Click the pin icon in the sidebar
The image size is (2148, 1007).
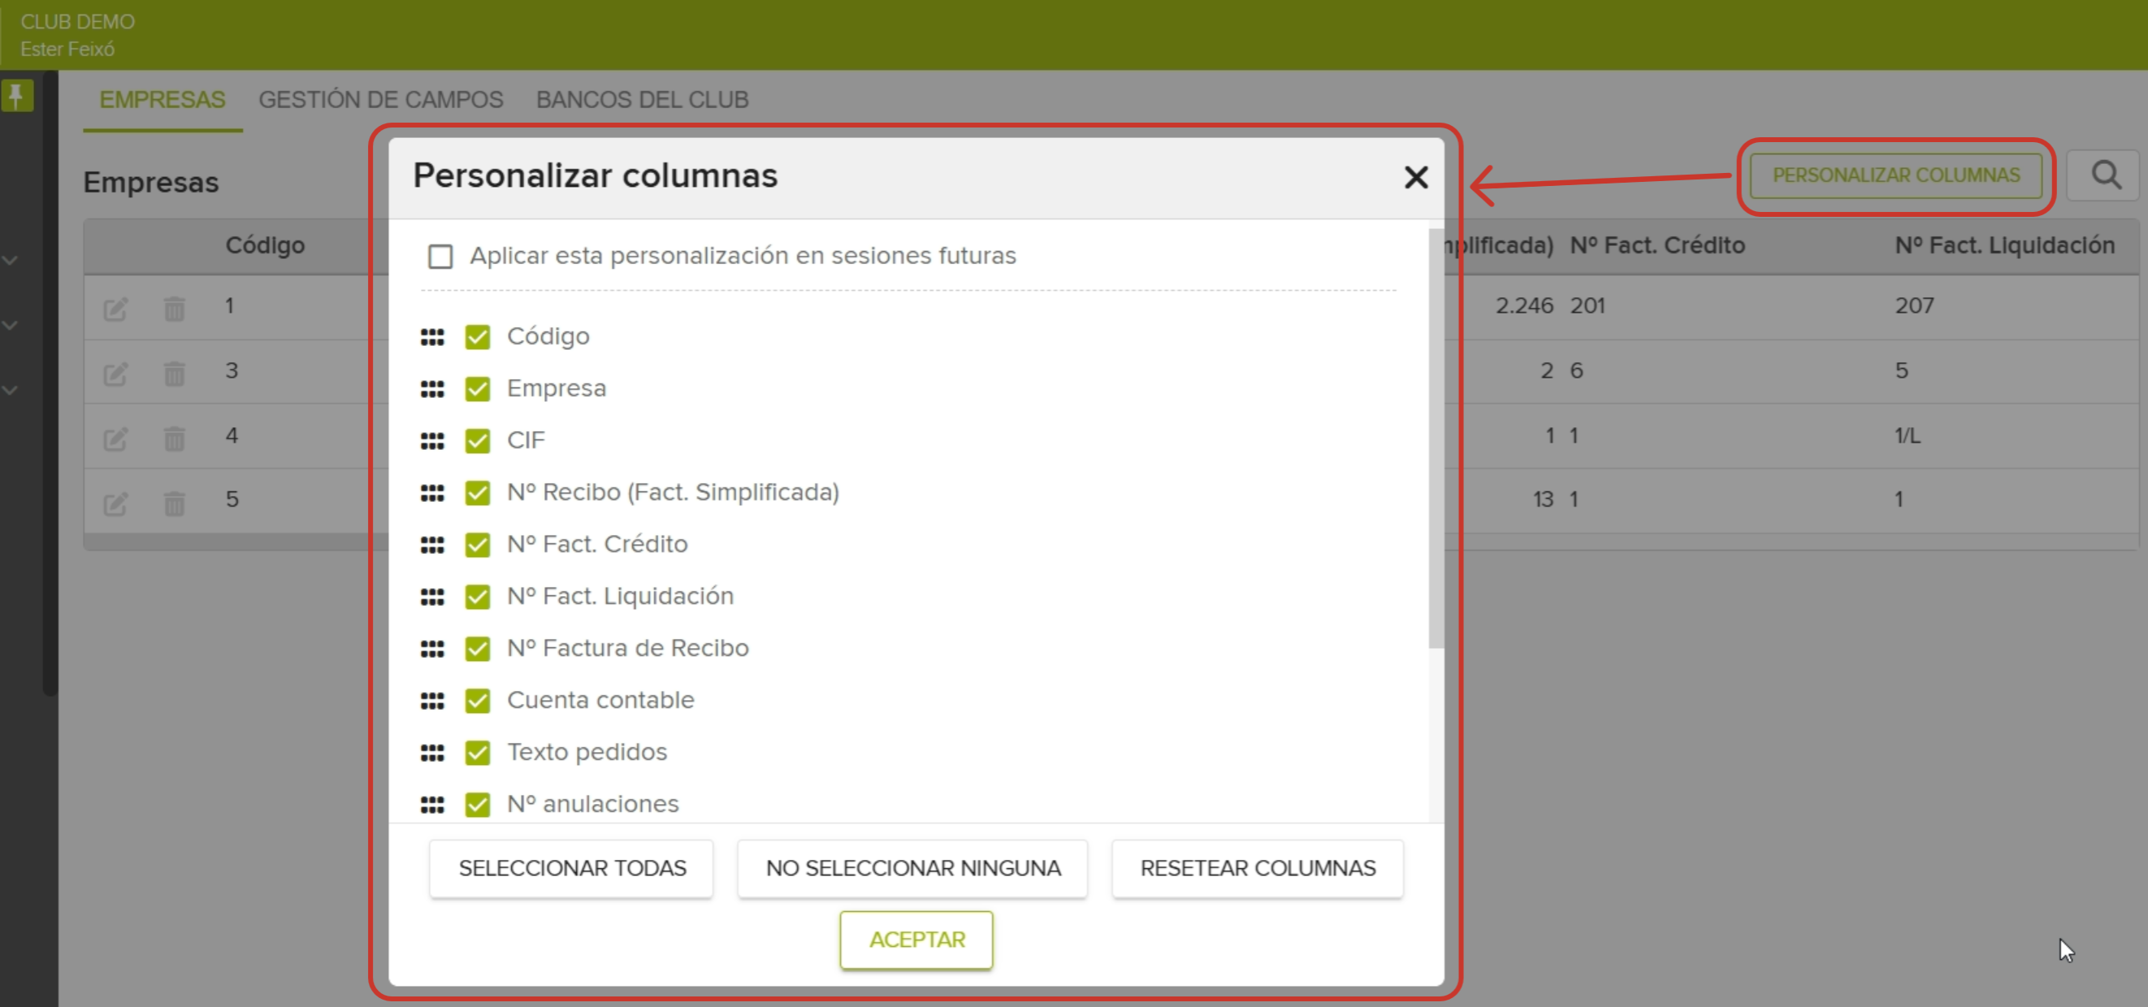point(18,95)
